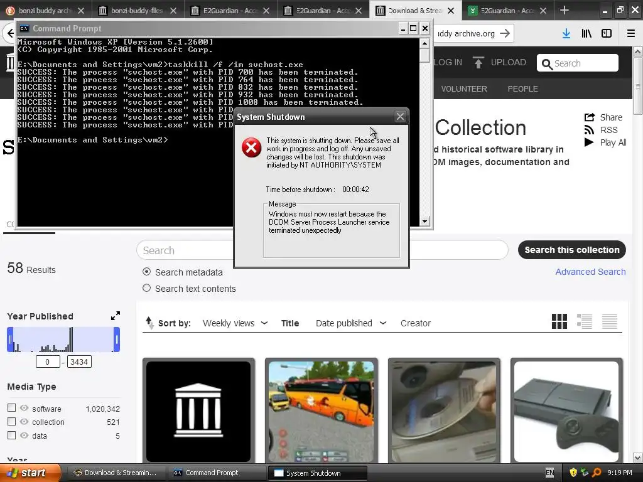The height and width of the screenshot is (482, 643).
Task: Open the PEOPLE menu item
Action: click(x=522, y=89)
